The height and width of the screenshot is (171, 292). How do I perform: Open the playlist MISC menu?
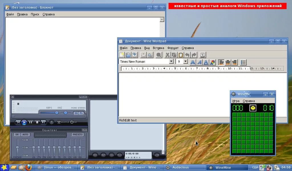(119, 155)
